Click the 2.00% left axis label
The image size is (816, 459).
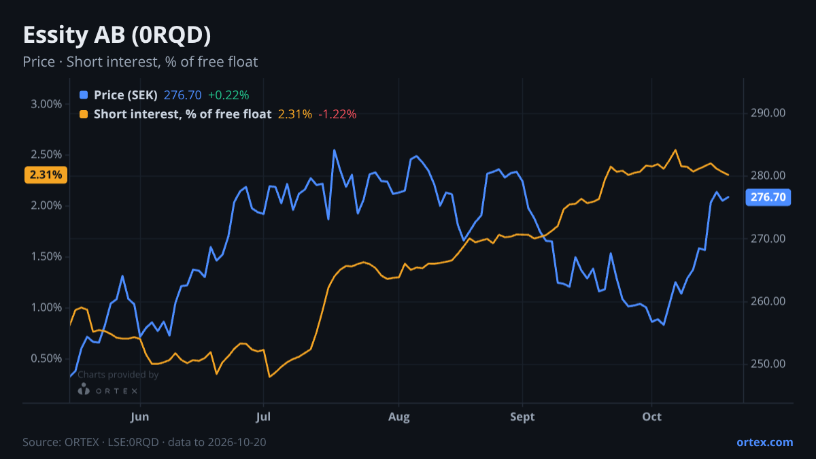pos(46,205)
